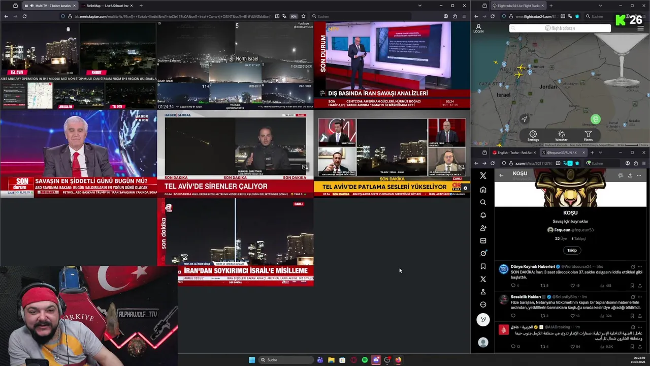Open Flightradar24 Weather panel
This screenshot has width=650, height=366.
click(x=561, y=136)
